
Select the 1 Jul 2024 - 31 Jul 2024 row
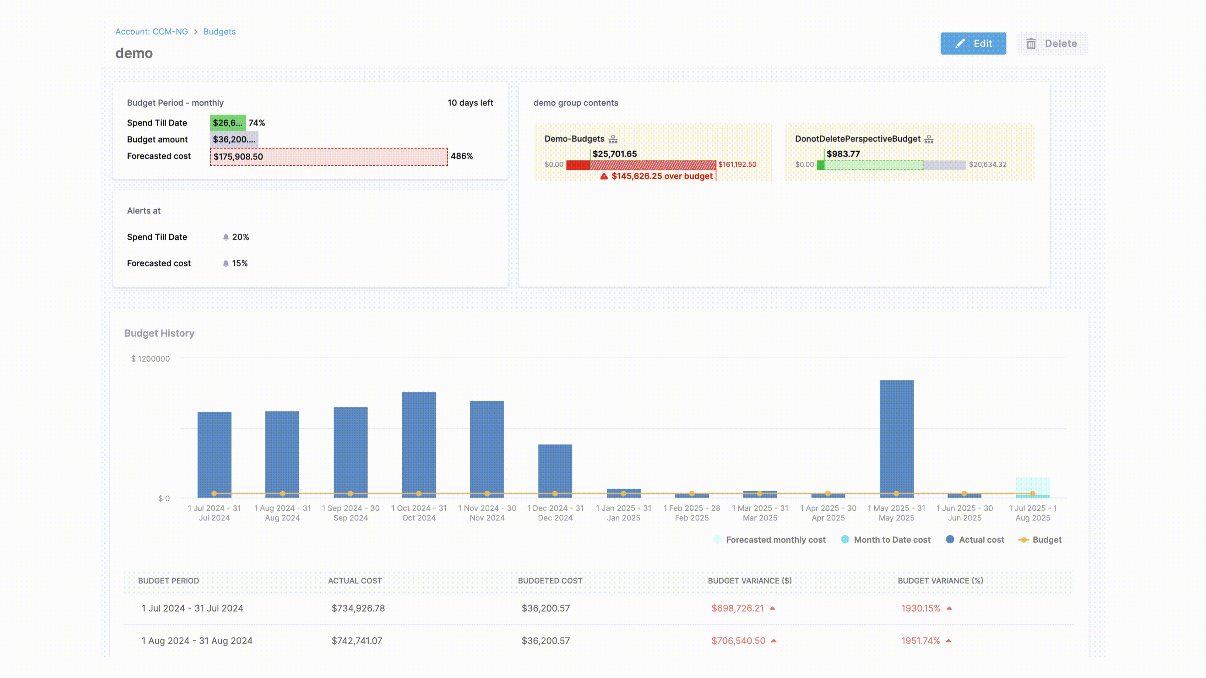tap(192, 608)
